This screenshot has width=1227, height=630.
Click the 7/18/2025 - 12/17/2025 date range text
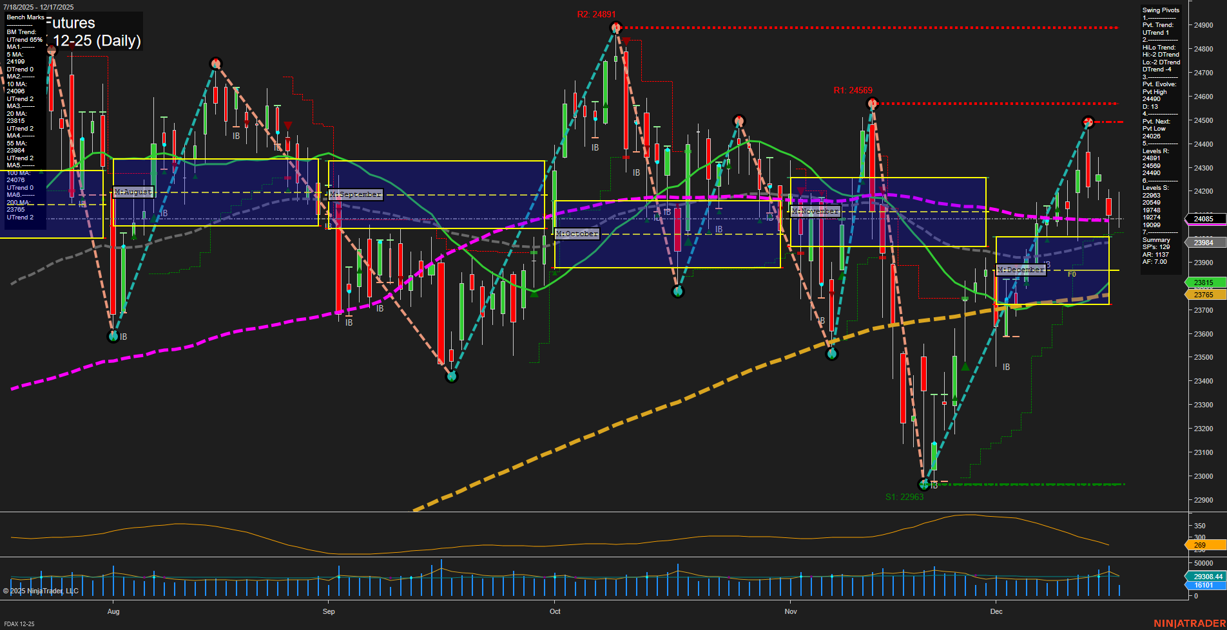pyautogui.click(x=40, y=5)
